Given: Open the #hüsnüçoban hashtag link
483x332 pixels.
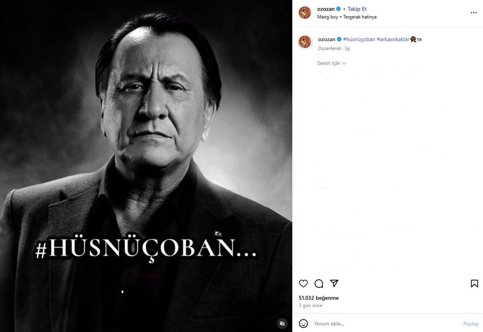Looking at the screenshot, I should [359, 39].
